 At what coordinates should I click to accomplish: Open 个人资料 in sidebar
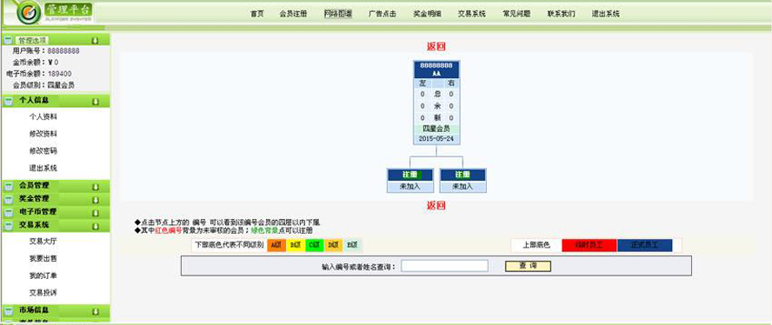43,117
